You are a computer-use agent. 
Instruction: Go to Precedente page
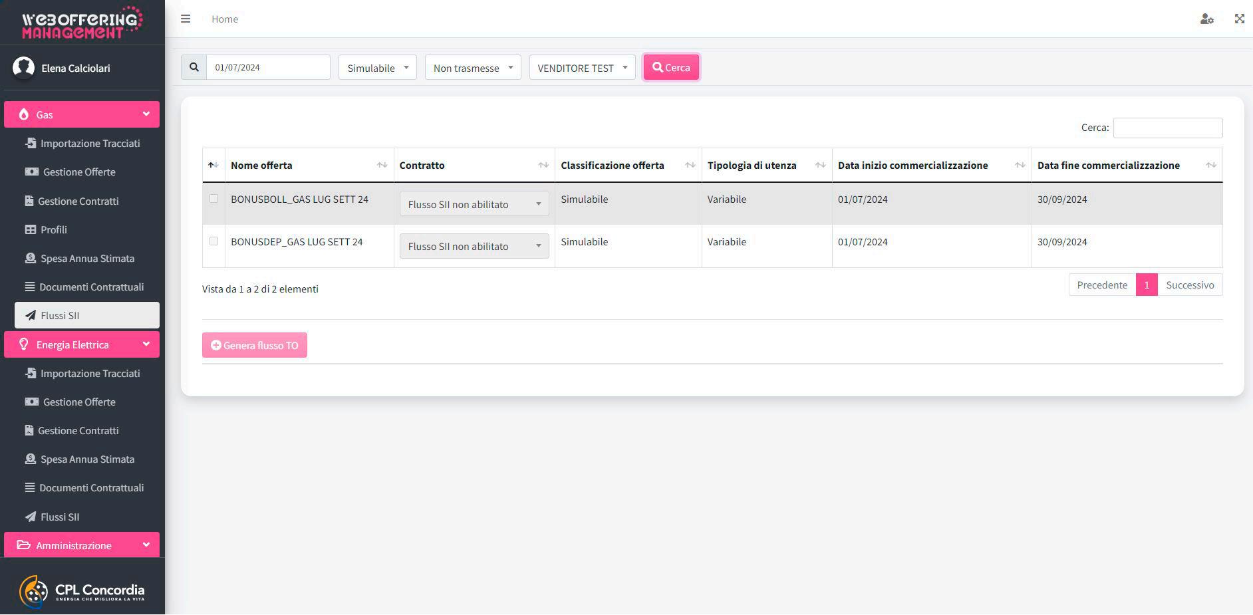click(x=1102, y=285)
